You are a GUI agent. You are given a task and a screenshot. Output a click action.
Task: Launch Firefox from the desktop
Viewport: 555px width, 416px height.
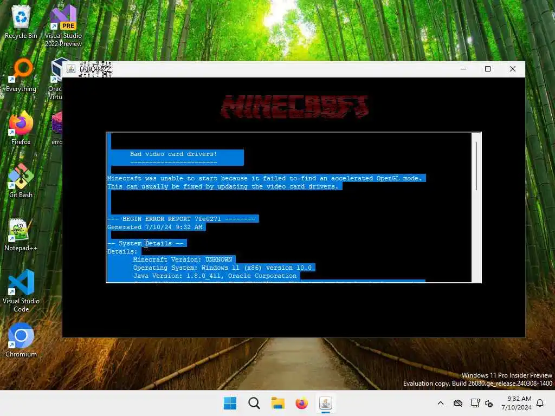pyautogui.click(x=21, y=128)
